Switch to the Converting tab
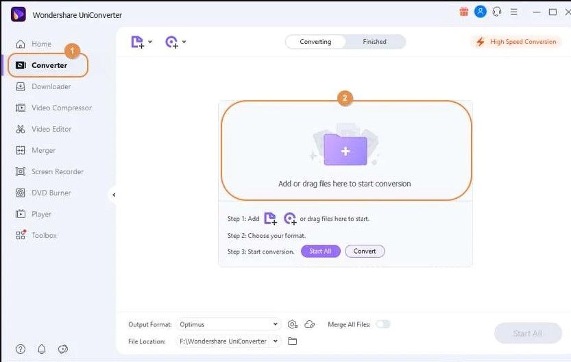This screenshot has height=362, width=571. (315, 42)
